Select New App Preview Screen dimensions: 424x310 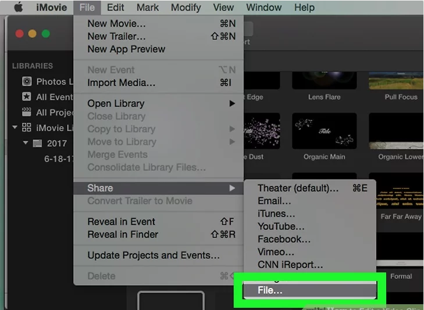click(x=158, y=49)
